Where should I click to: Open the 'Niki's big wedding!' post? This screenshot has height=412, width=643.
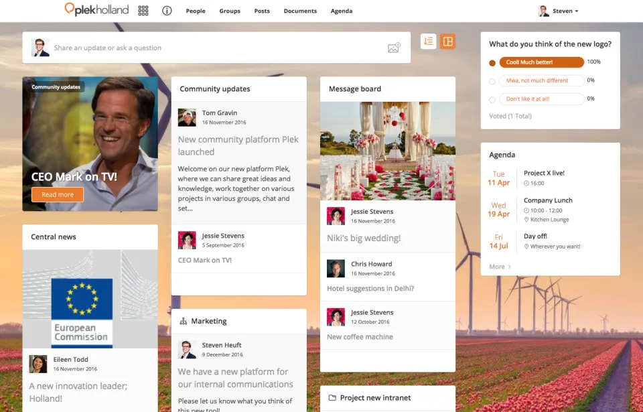pyautogui.click(x=364, y=238)
